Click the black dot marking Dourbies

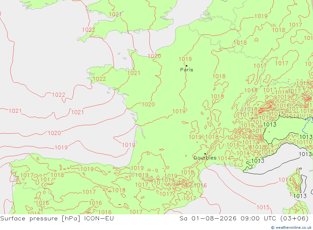(205, 154)
